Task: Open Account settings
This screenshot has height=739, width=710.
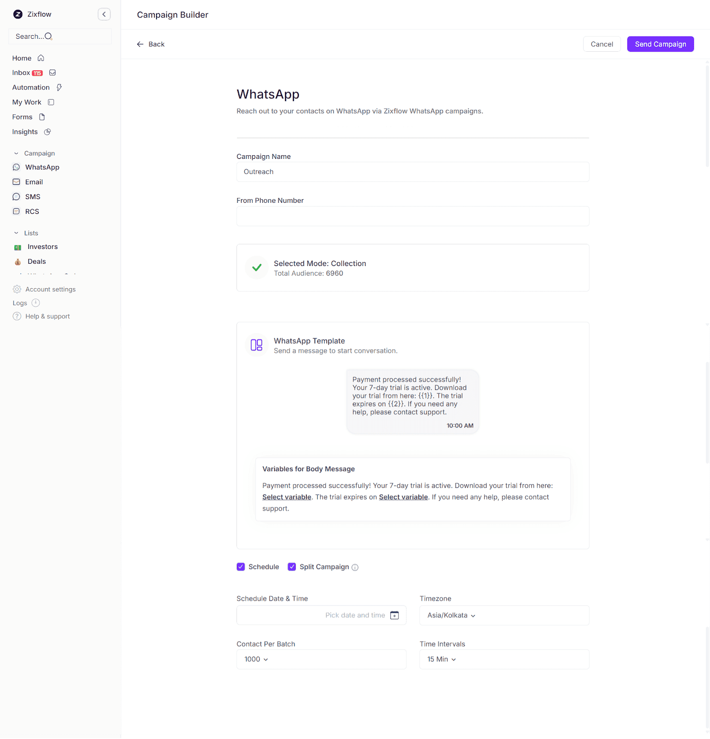Action: point(44,289)
